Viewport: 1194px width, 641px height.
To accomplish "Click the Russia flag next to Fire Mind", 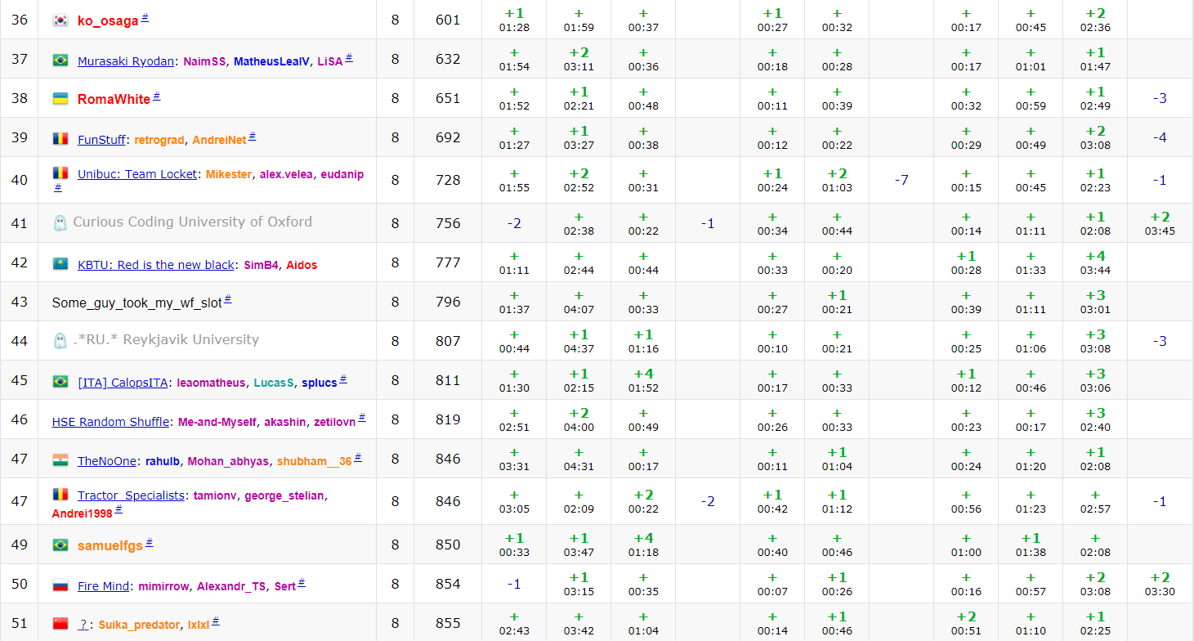I will tap(60, 586).
